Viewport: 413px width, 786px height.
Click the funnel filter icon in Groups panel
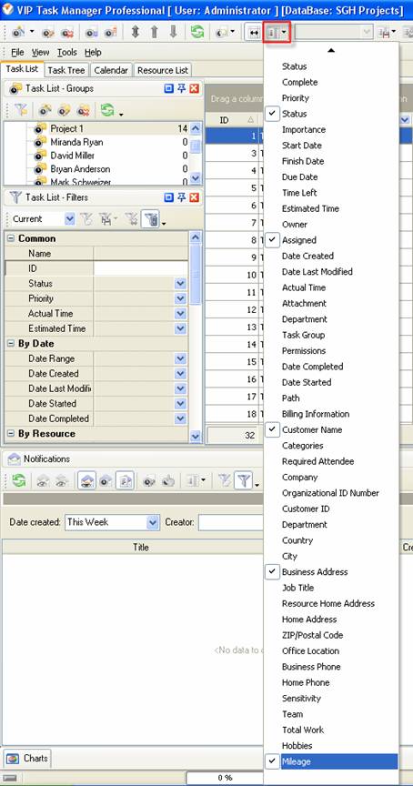tap(21, 110)
